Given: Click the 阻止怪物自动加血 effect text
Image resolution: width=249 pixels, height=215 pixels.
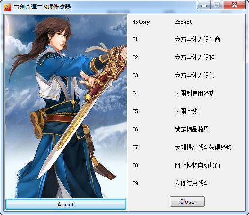Looking at the screenshot, I should [197, 165].
